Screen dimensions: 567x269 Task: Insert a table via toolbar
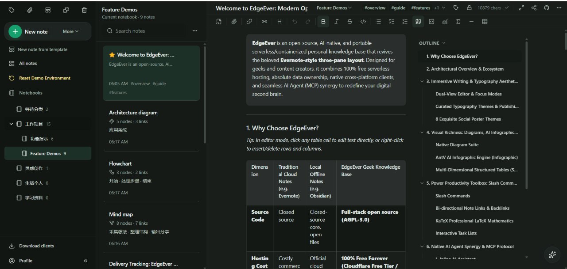coord(485,22)
